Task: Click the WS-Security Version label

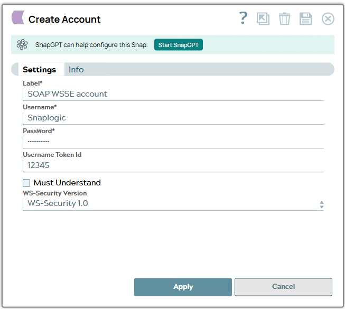Action: (55, 193)
